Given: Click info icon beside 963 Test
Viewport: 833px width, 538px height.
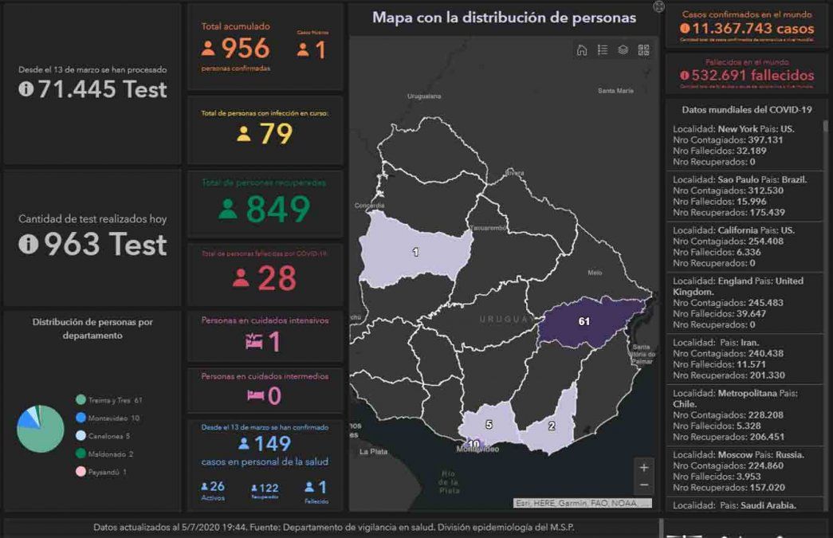Looking at the screenshot, I should click(29, 244).
